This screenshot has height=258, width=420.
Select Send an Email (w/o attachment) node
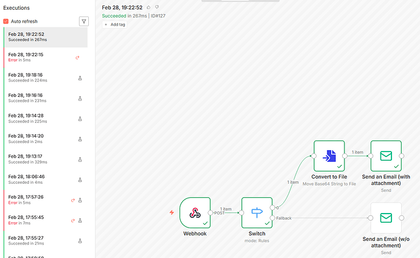coord(386,218)
